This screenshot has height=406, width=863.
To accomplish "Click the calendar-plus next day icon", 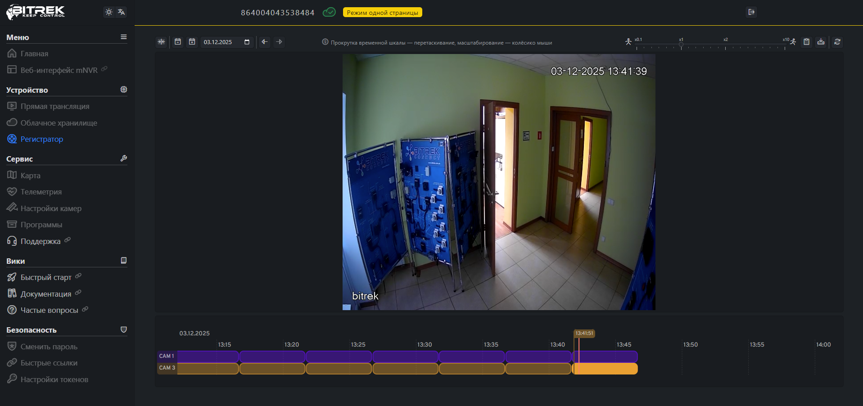I will [192, 42].
